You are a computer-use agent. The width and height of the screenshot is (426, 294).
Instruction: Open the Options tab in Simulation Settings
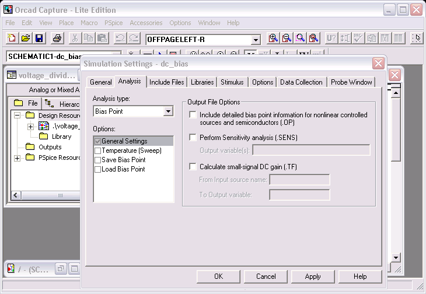pyautogui.click(x=263, y=82)
